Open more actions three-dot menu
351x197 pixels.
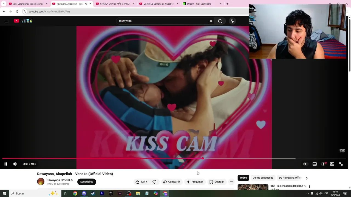[x=231, y=182]
